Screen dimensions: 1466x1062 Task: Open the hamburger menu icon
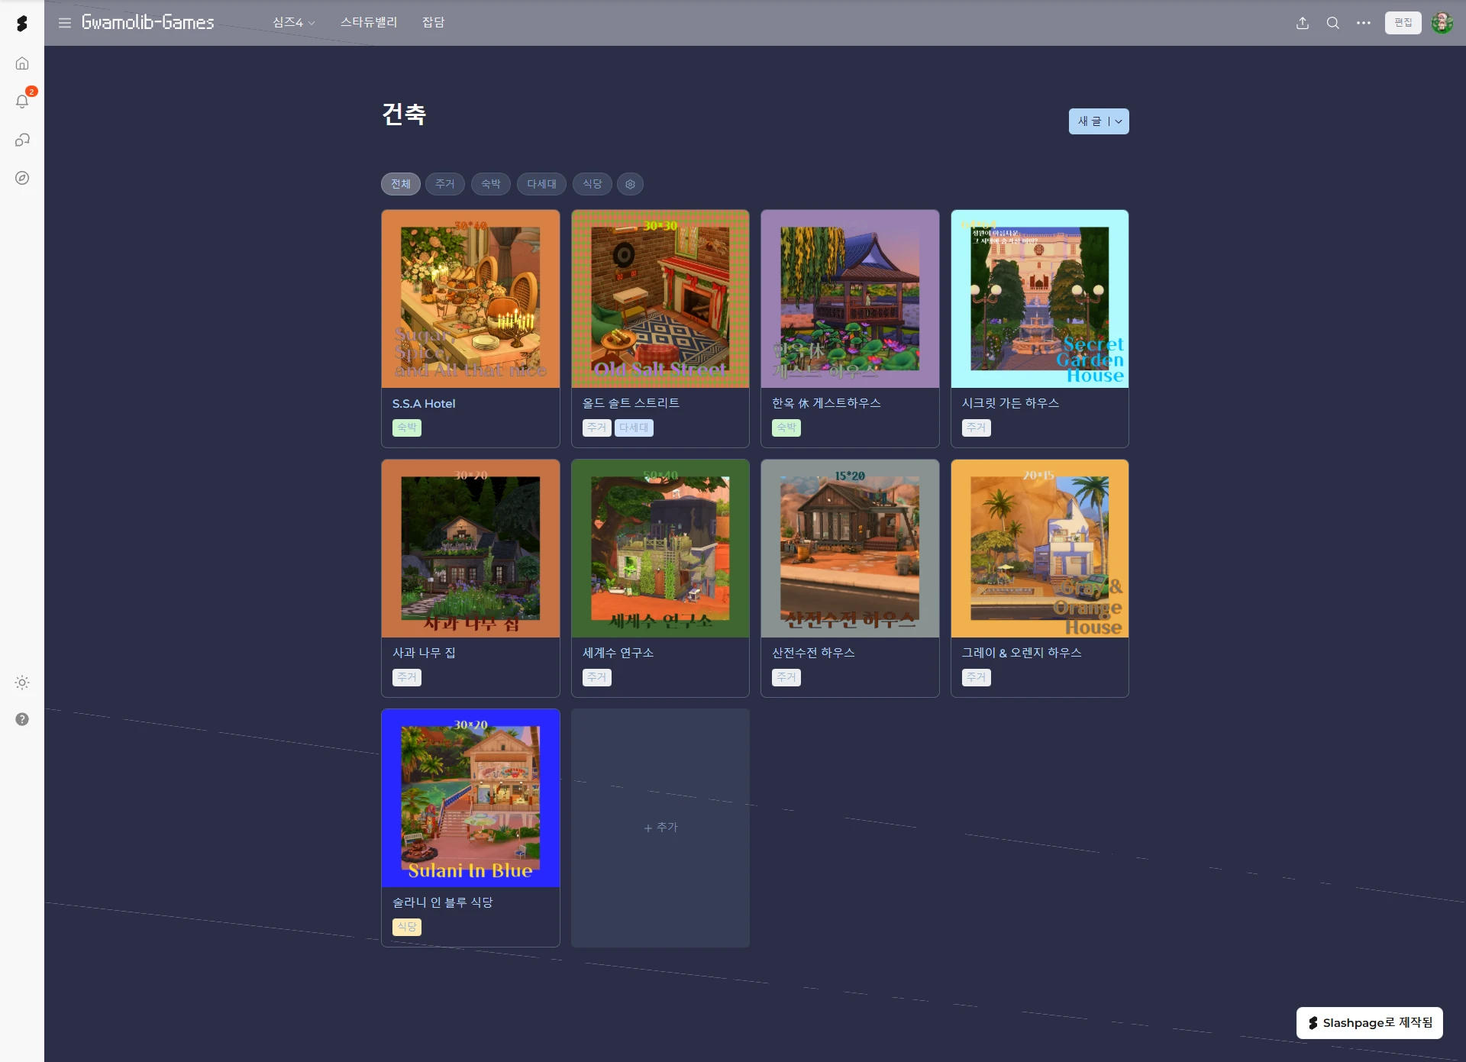[65, 23]
